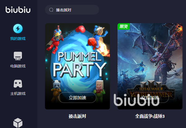Accelerate Total War Warhammer 3 now
Image resolution: width=186 pixels, height=128 pixels.
[150, 97]
